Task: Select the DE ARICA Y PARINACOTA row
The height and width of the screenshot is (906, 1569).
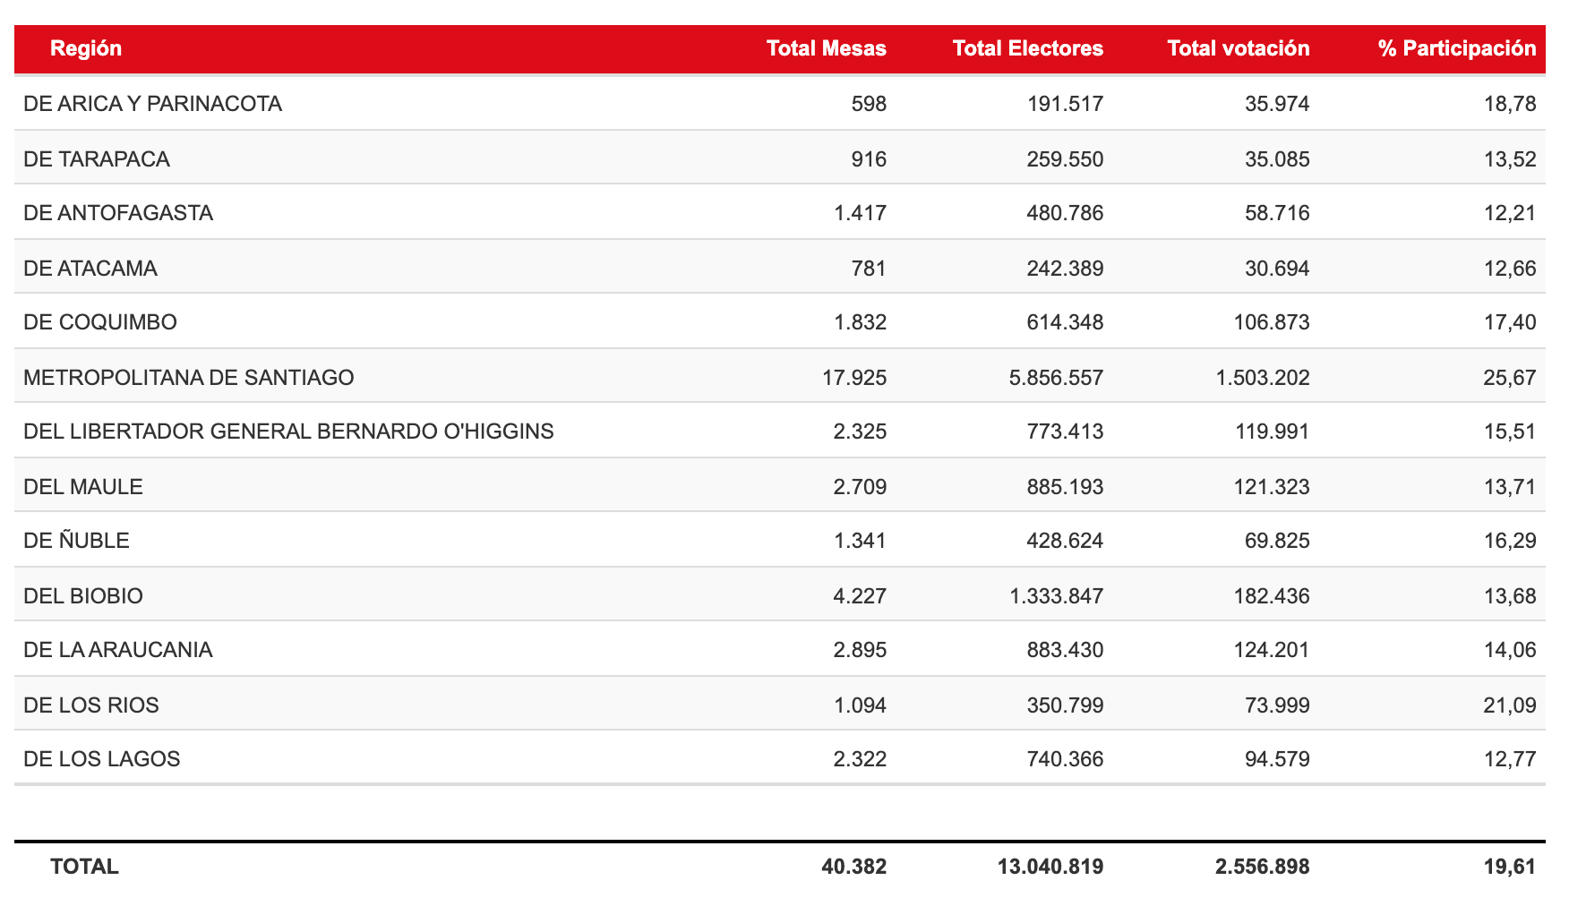Action: 152,104
